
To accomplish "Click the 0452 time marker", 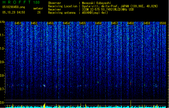I will pos(34,23).
